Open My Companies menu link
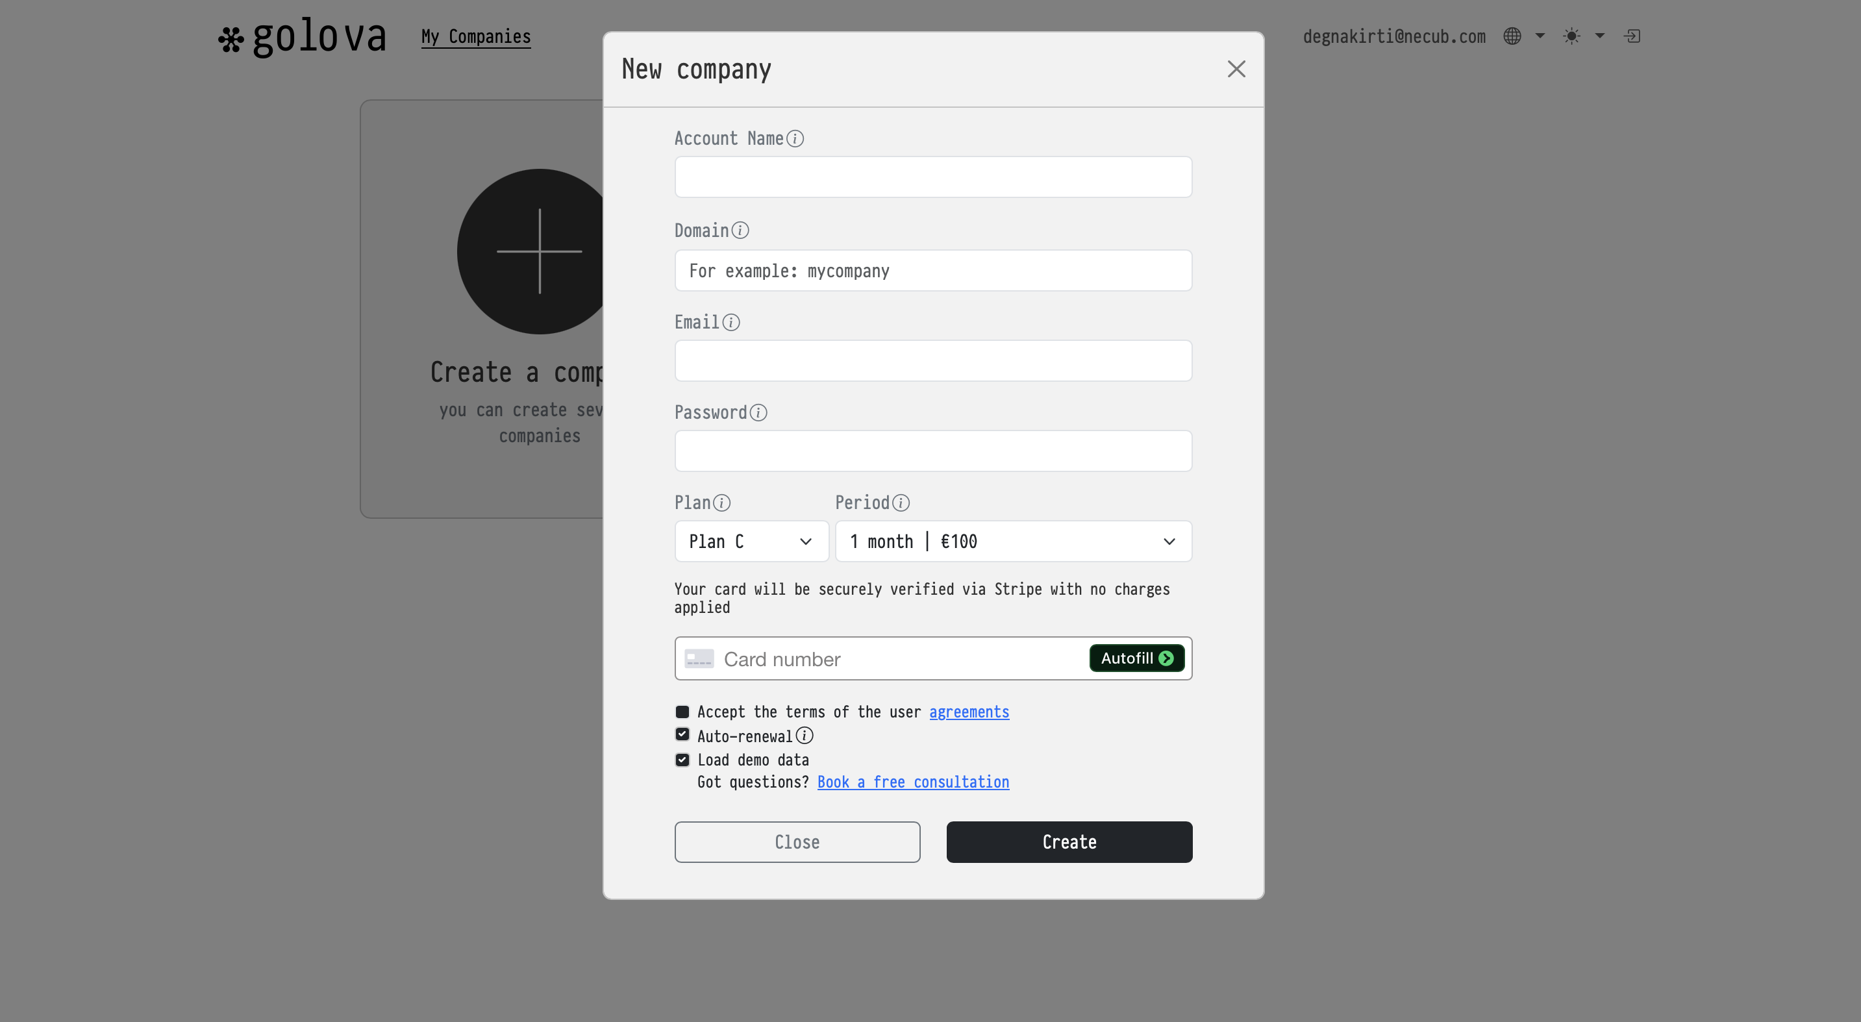This screenshot has height=1022, width=1861. pyautogui.click(x=476, y=37)
